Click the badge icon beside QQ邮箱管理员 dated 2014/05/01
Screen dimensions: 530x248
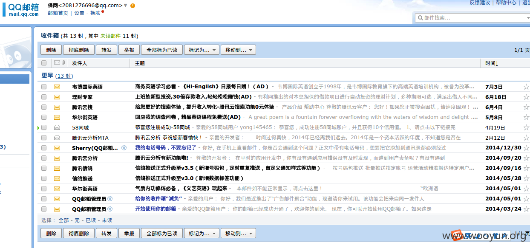pos(110,198)
